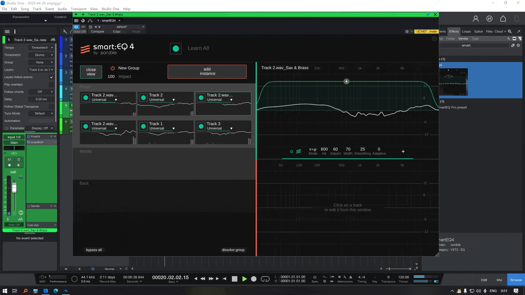Open the Track 1 Universal profile dropdown

coord(162,129)
